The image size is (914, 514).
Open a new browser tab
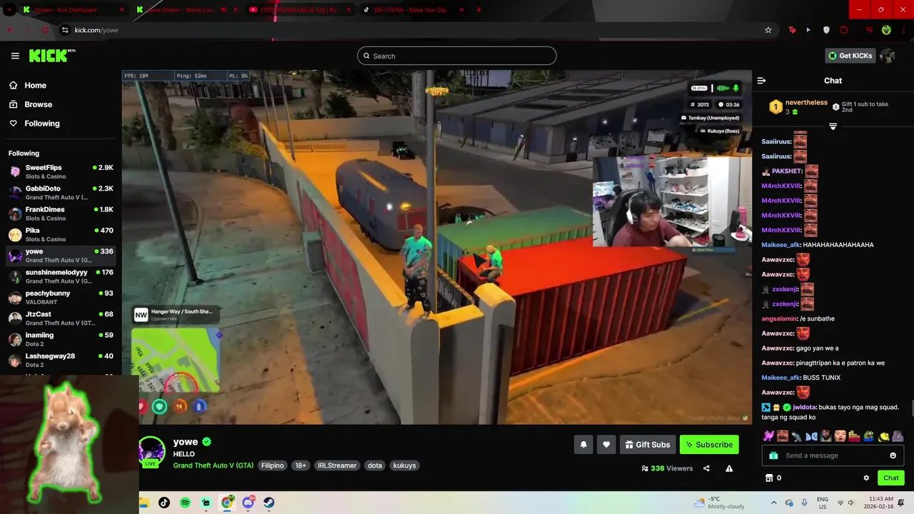pos(478,10)
